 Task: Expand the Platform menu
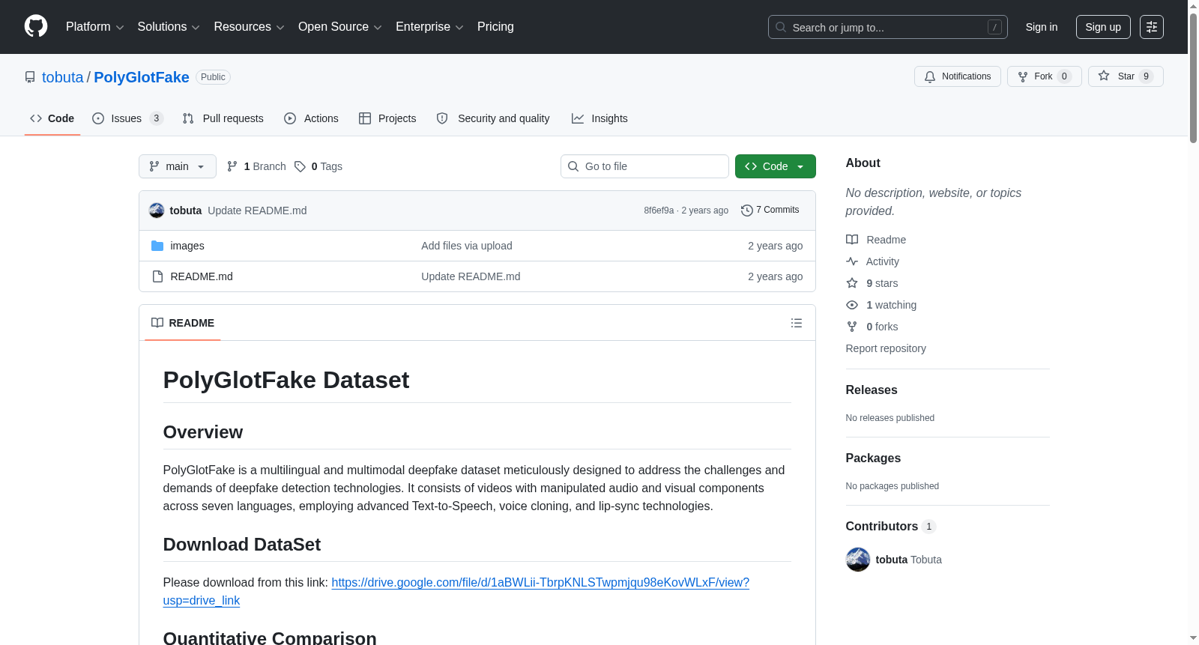94,27
